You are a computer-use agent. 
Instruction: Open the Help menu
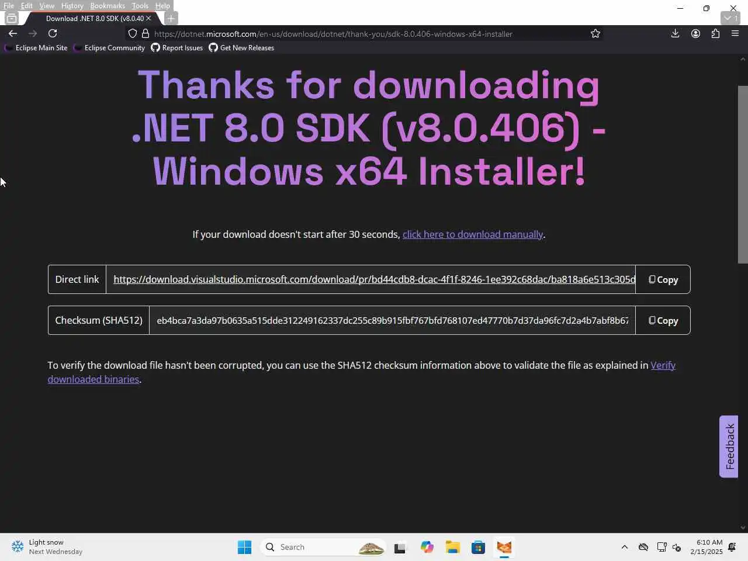point(162,6)
